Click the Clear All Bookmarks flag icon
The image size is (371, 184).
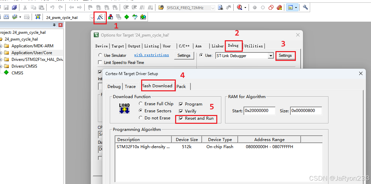click(115, 7)
